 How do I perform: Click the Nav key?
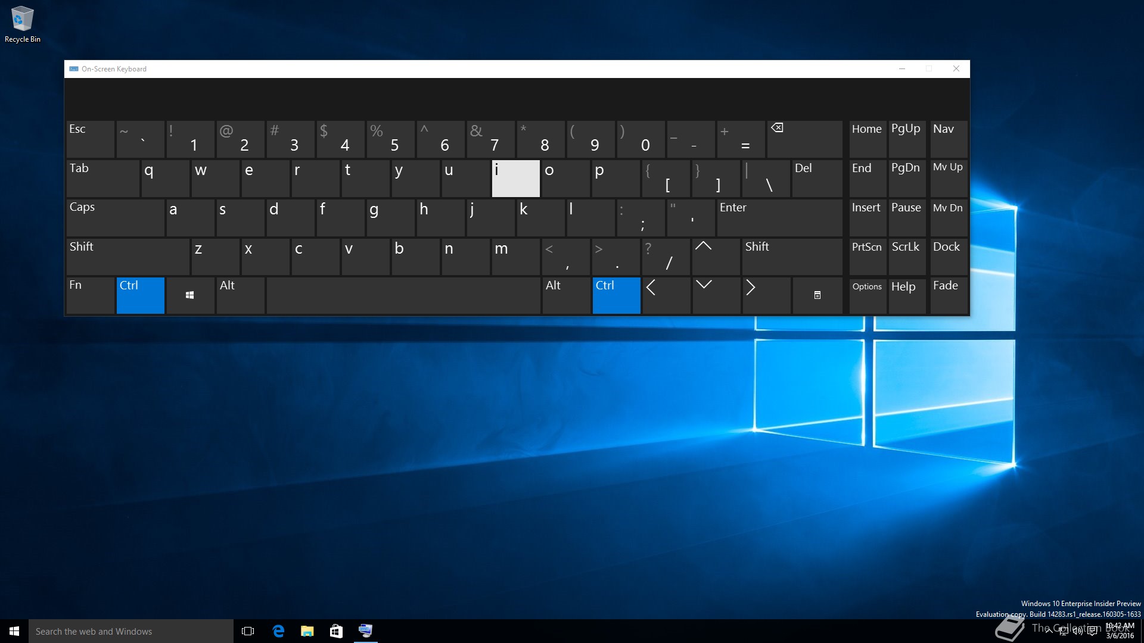pyautogui.click(x=949, y=139)
